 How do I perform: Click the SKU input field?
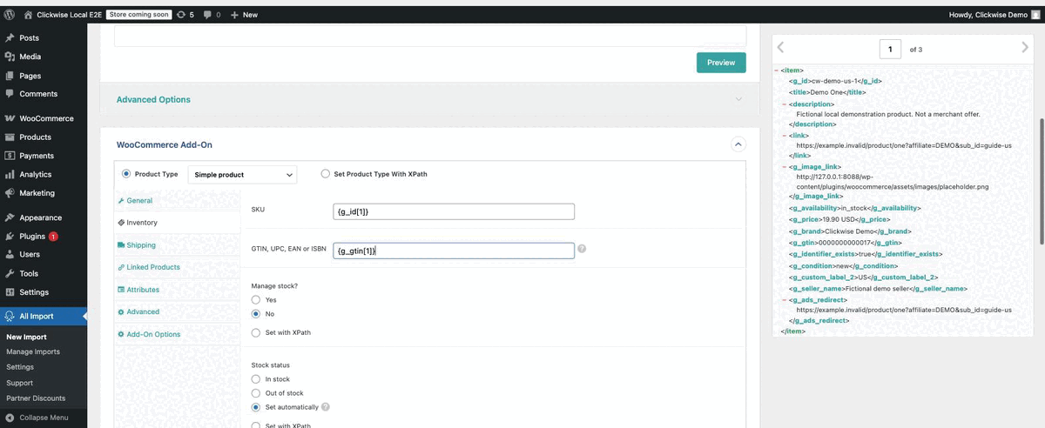pyautogui.click(x=455, y=211)
